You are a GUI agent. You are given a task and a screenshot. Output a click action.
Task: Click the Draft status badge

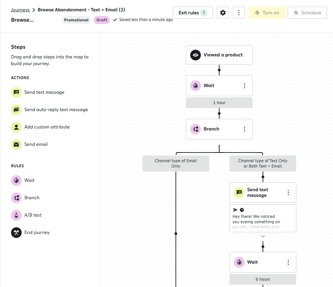pos(102,20)
